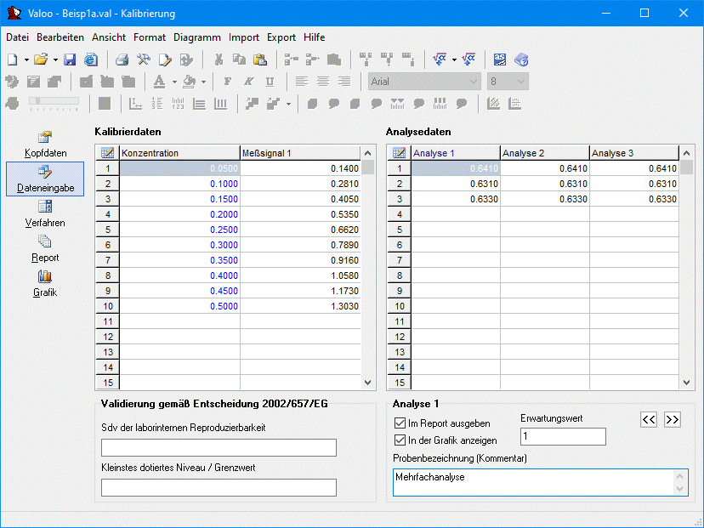This screenshot has width=704, height=528.
Task: Click the '>>' next analysis button
Action: pyautogui.click(x=673, y=419)
